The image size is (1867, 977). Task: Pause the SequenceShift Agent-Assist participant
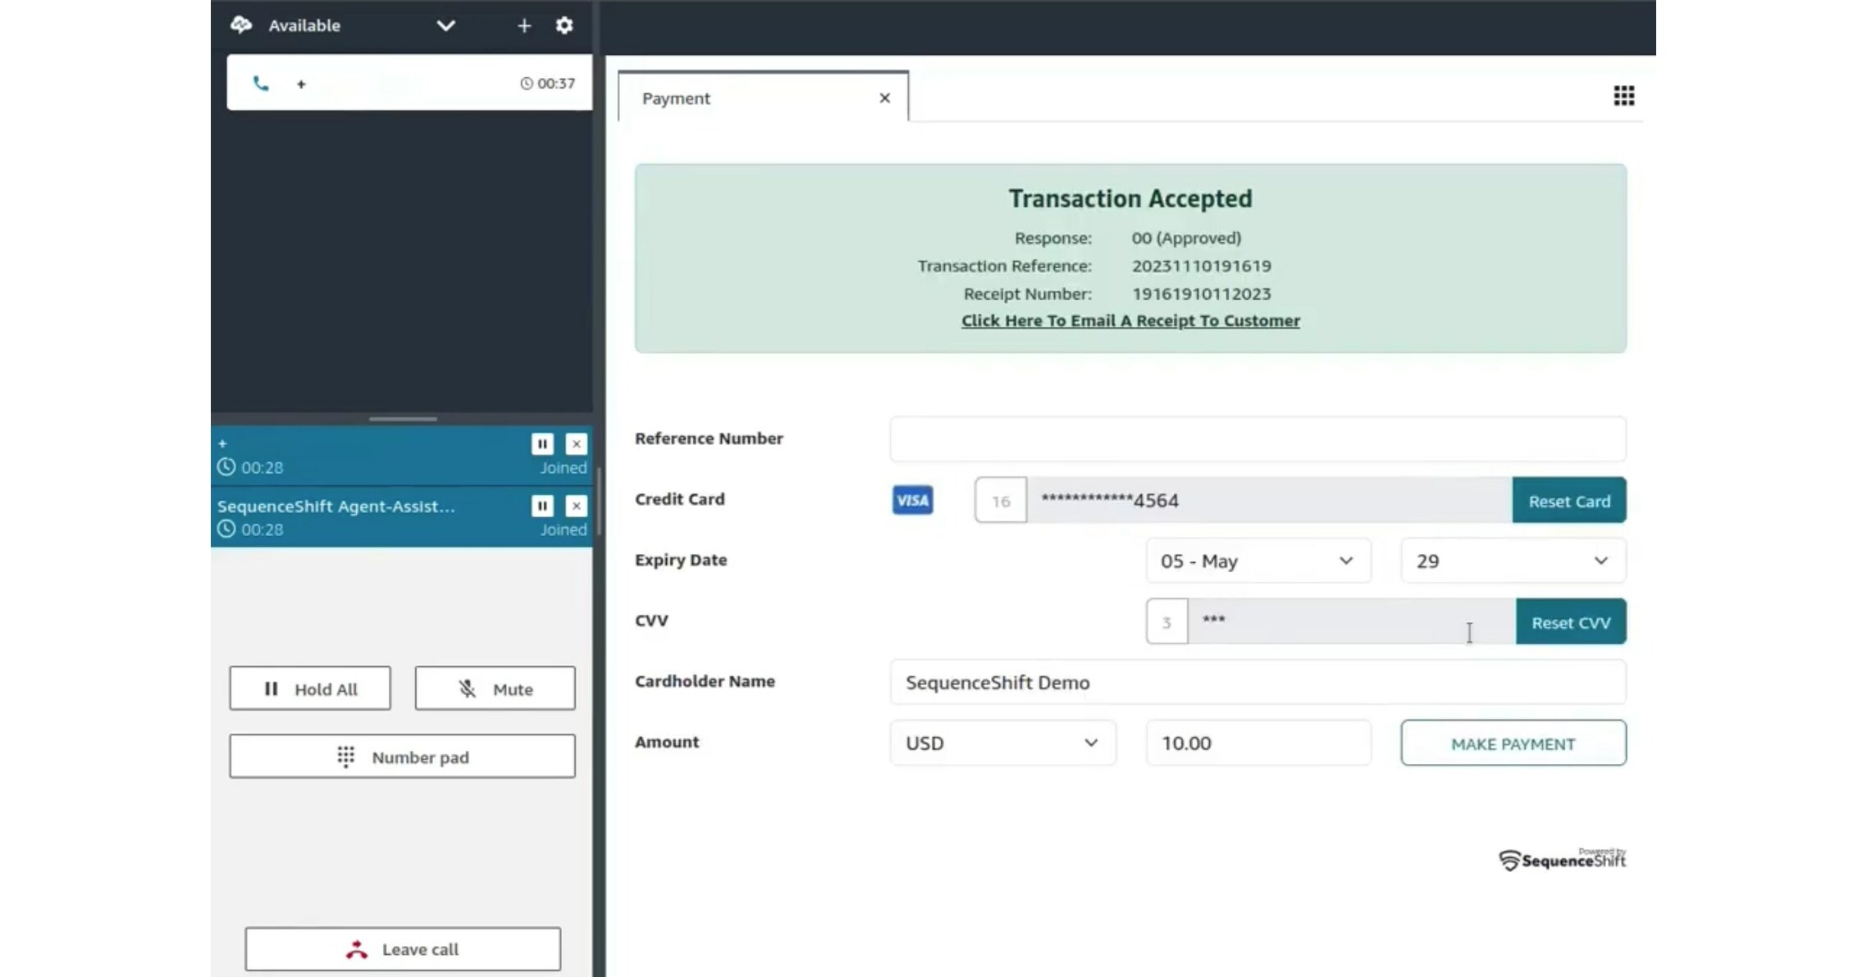[x=541, y=506]
